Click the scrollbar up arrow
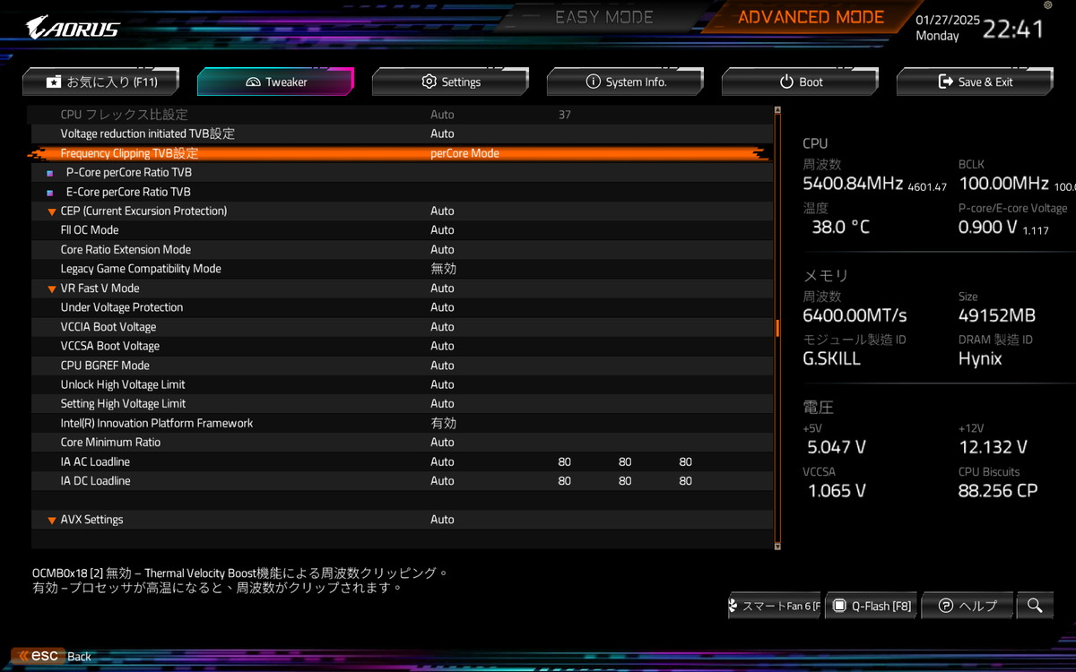 [777, 111]
